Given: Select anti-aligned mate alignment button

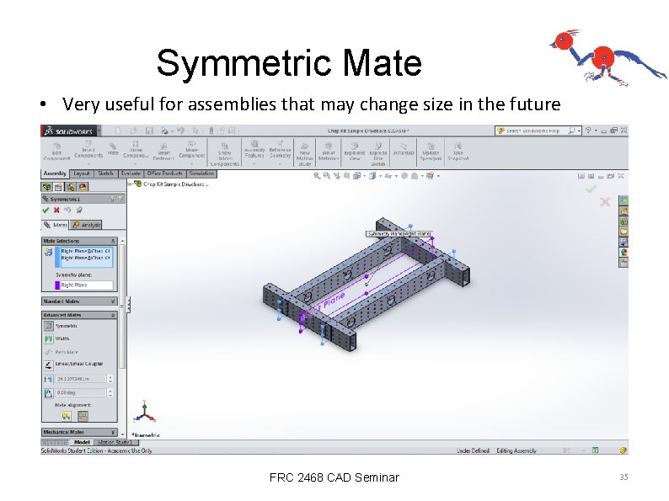Looking at the screenshot, I should click(83, 415).
